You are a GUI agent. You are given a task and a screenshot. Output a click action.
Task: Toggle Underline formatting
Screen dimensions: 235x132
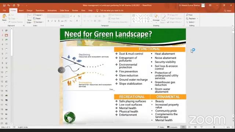pos(55,21)
